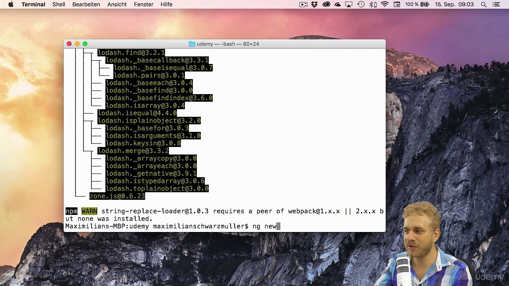The image size is (509, 286).
Task: Click the line lodash.isequal@4.4.0
Action: coord(137,113)
